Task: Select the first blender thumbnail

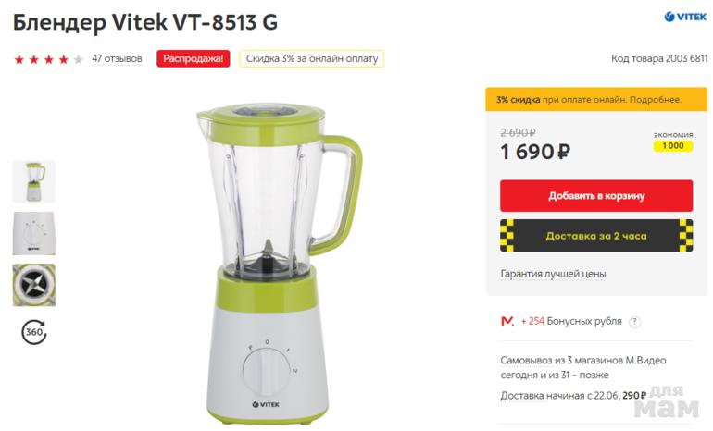Action: pos(34,181)
